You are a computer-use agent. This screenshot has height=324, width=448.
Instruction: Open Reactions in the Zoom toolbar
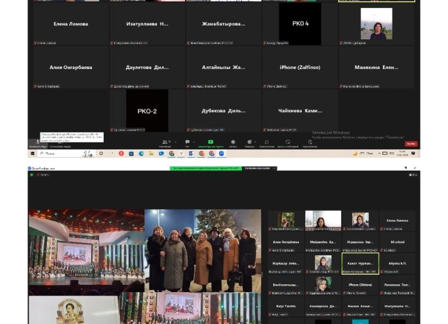tap(249, 142)
